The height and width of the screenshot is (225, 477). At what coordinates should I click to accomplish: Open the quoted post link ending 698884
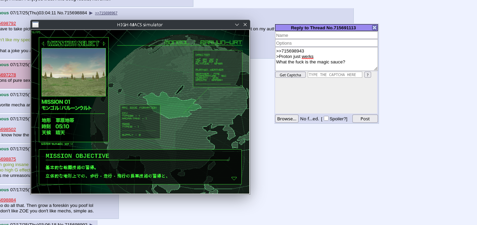(8, 200)
